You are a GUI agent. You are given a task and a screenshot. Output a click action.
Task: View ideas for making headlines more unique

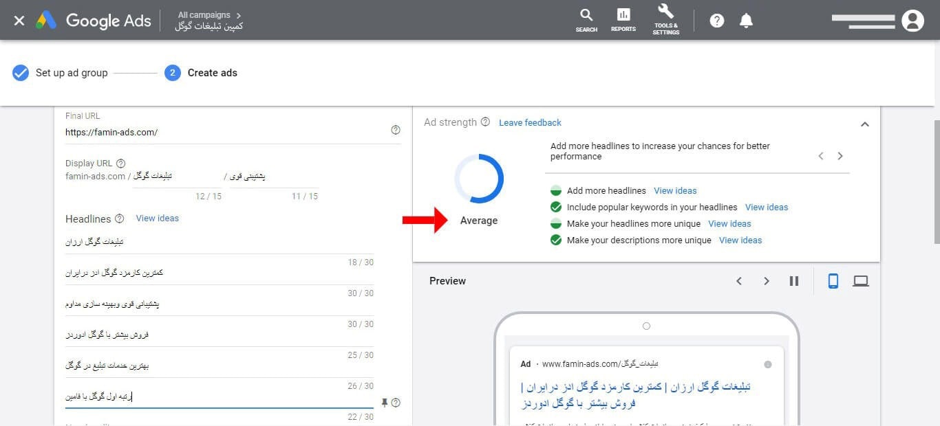click(x=729, y=224)
